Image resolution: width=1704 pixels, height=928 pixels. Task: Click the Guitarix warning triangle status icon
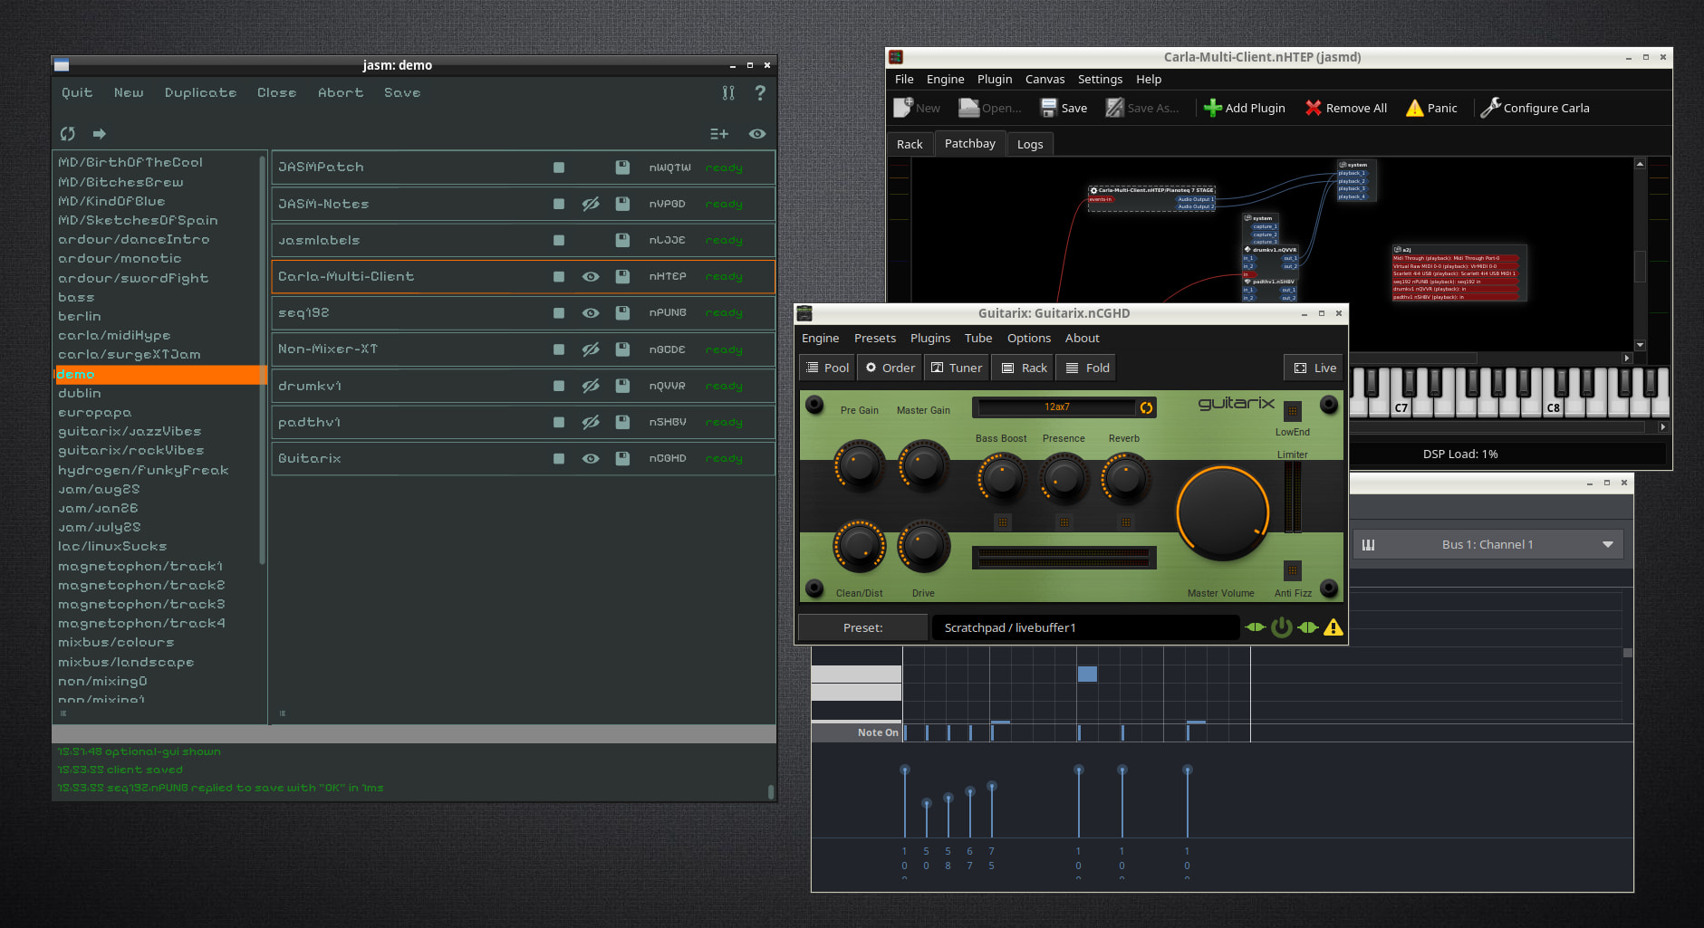point(1333,627)
